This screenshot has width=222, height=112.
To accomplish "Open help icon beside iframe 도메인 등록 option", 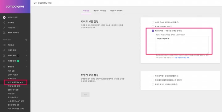I will click(x=181, y=31).
